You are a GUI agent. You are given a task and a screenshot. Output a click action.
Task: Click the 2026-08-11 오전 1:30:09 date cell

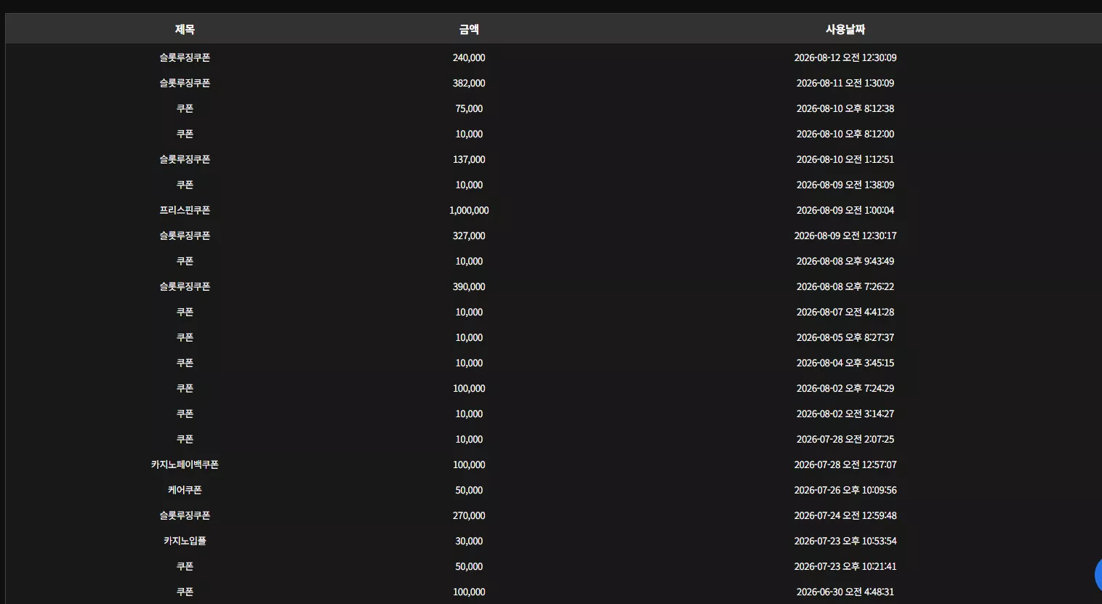(845, 83)
